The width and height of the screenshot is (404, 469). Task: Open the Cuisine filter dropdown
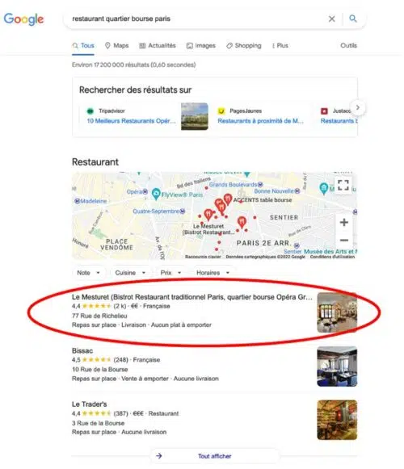click(x=130, y=273)
